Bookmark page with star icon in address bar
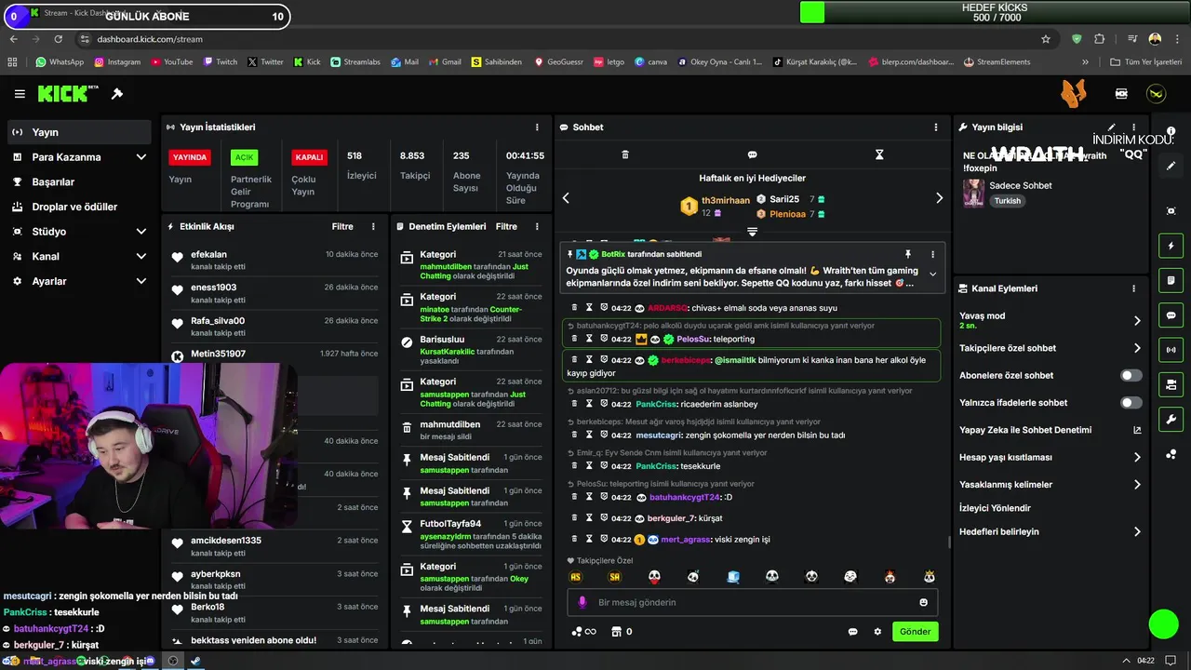Screen dimensions: 1191x670 pyautogui.click(x=1046, y=39)
